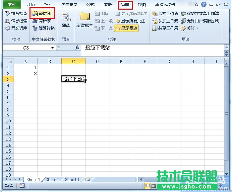Open 同义词库 thesaurus
Viewport: 232px width, 192px height.
coord(16,28)
